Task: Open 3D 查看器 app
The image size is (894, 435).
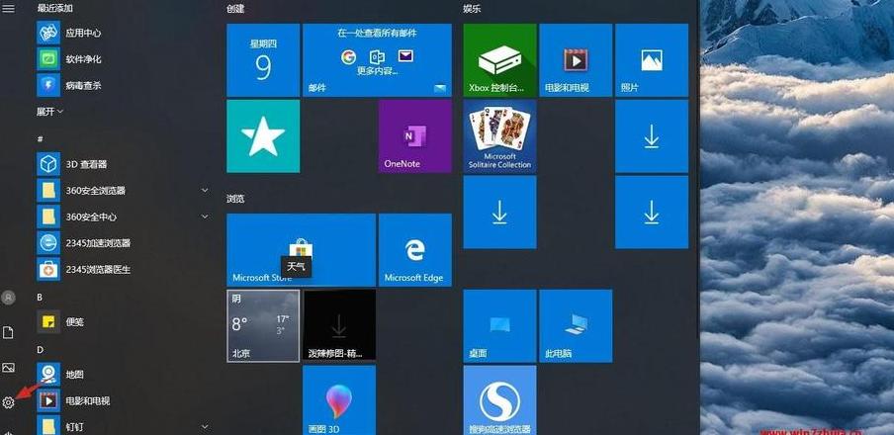Action: tap(125, 164)
